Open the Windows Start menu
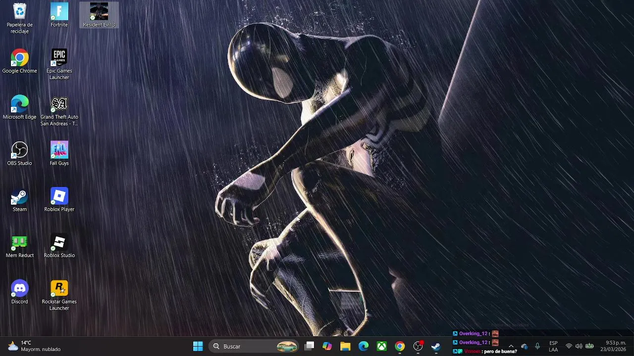 (198, 346)
